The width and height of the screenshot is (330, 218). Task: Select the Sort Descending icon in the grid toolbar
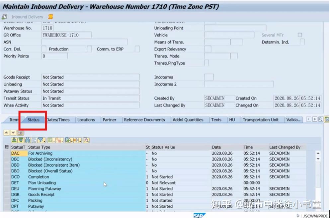[x=20, y=140]
